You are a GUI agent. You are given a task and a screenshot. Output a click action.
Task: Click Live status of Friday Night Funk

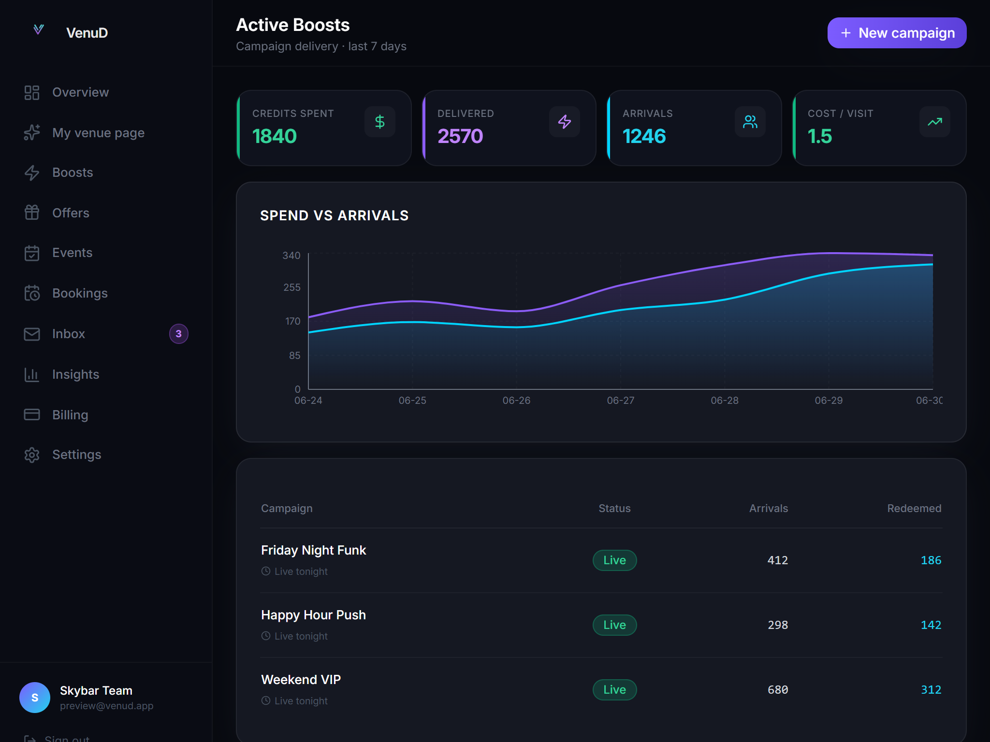[615, 560]
